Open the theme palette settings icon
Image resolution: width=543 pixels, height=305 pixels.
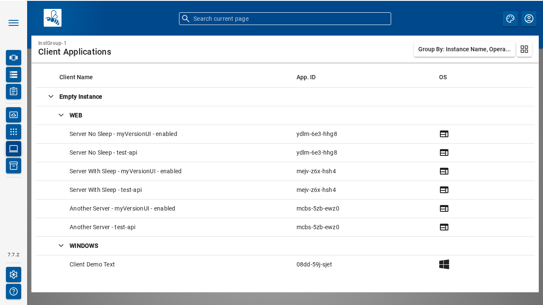coord(510,19)
